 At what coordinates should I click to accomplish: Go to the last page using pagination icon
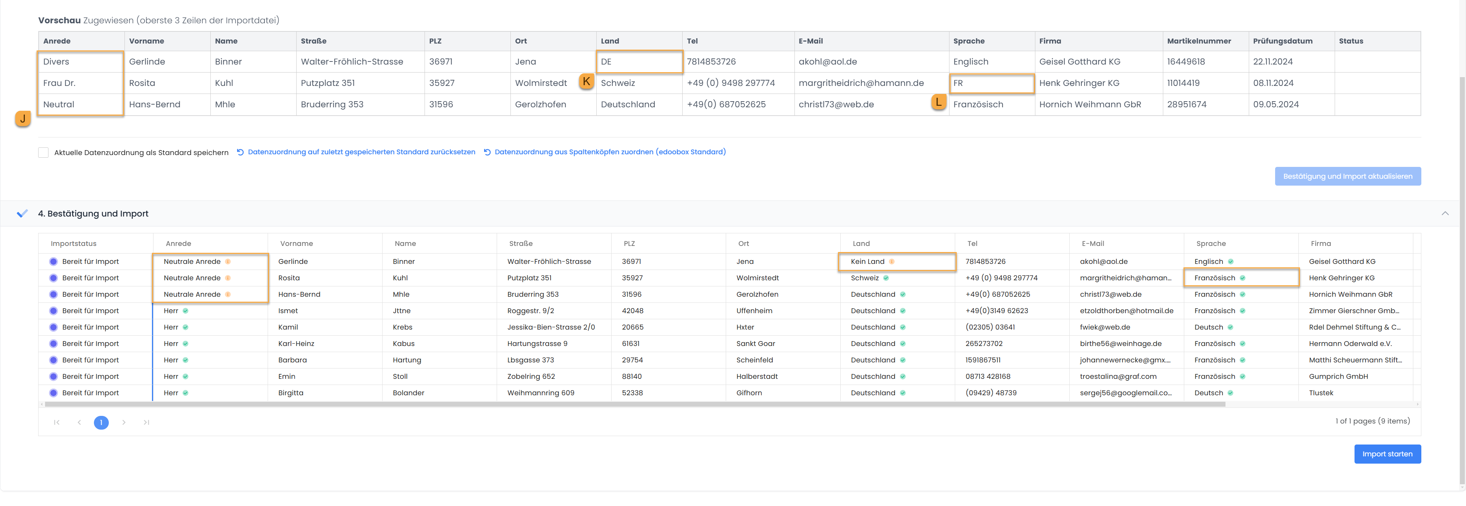coord(146,422)
